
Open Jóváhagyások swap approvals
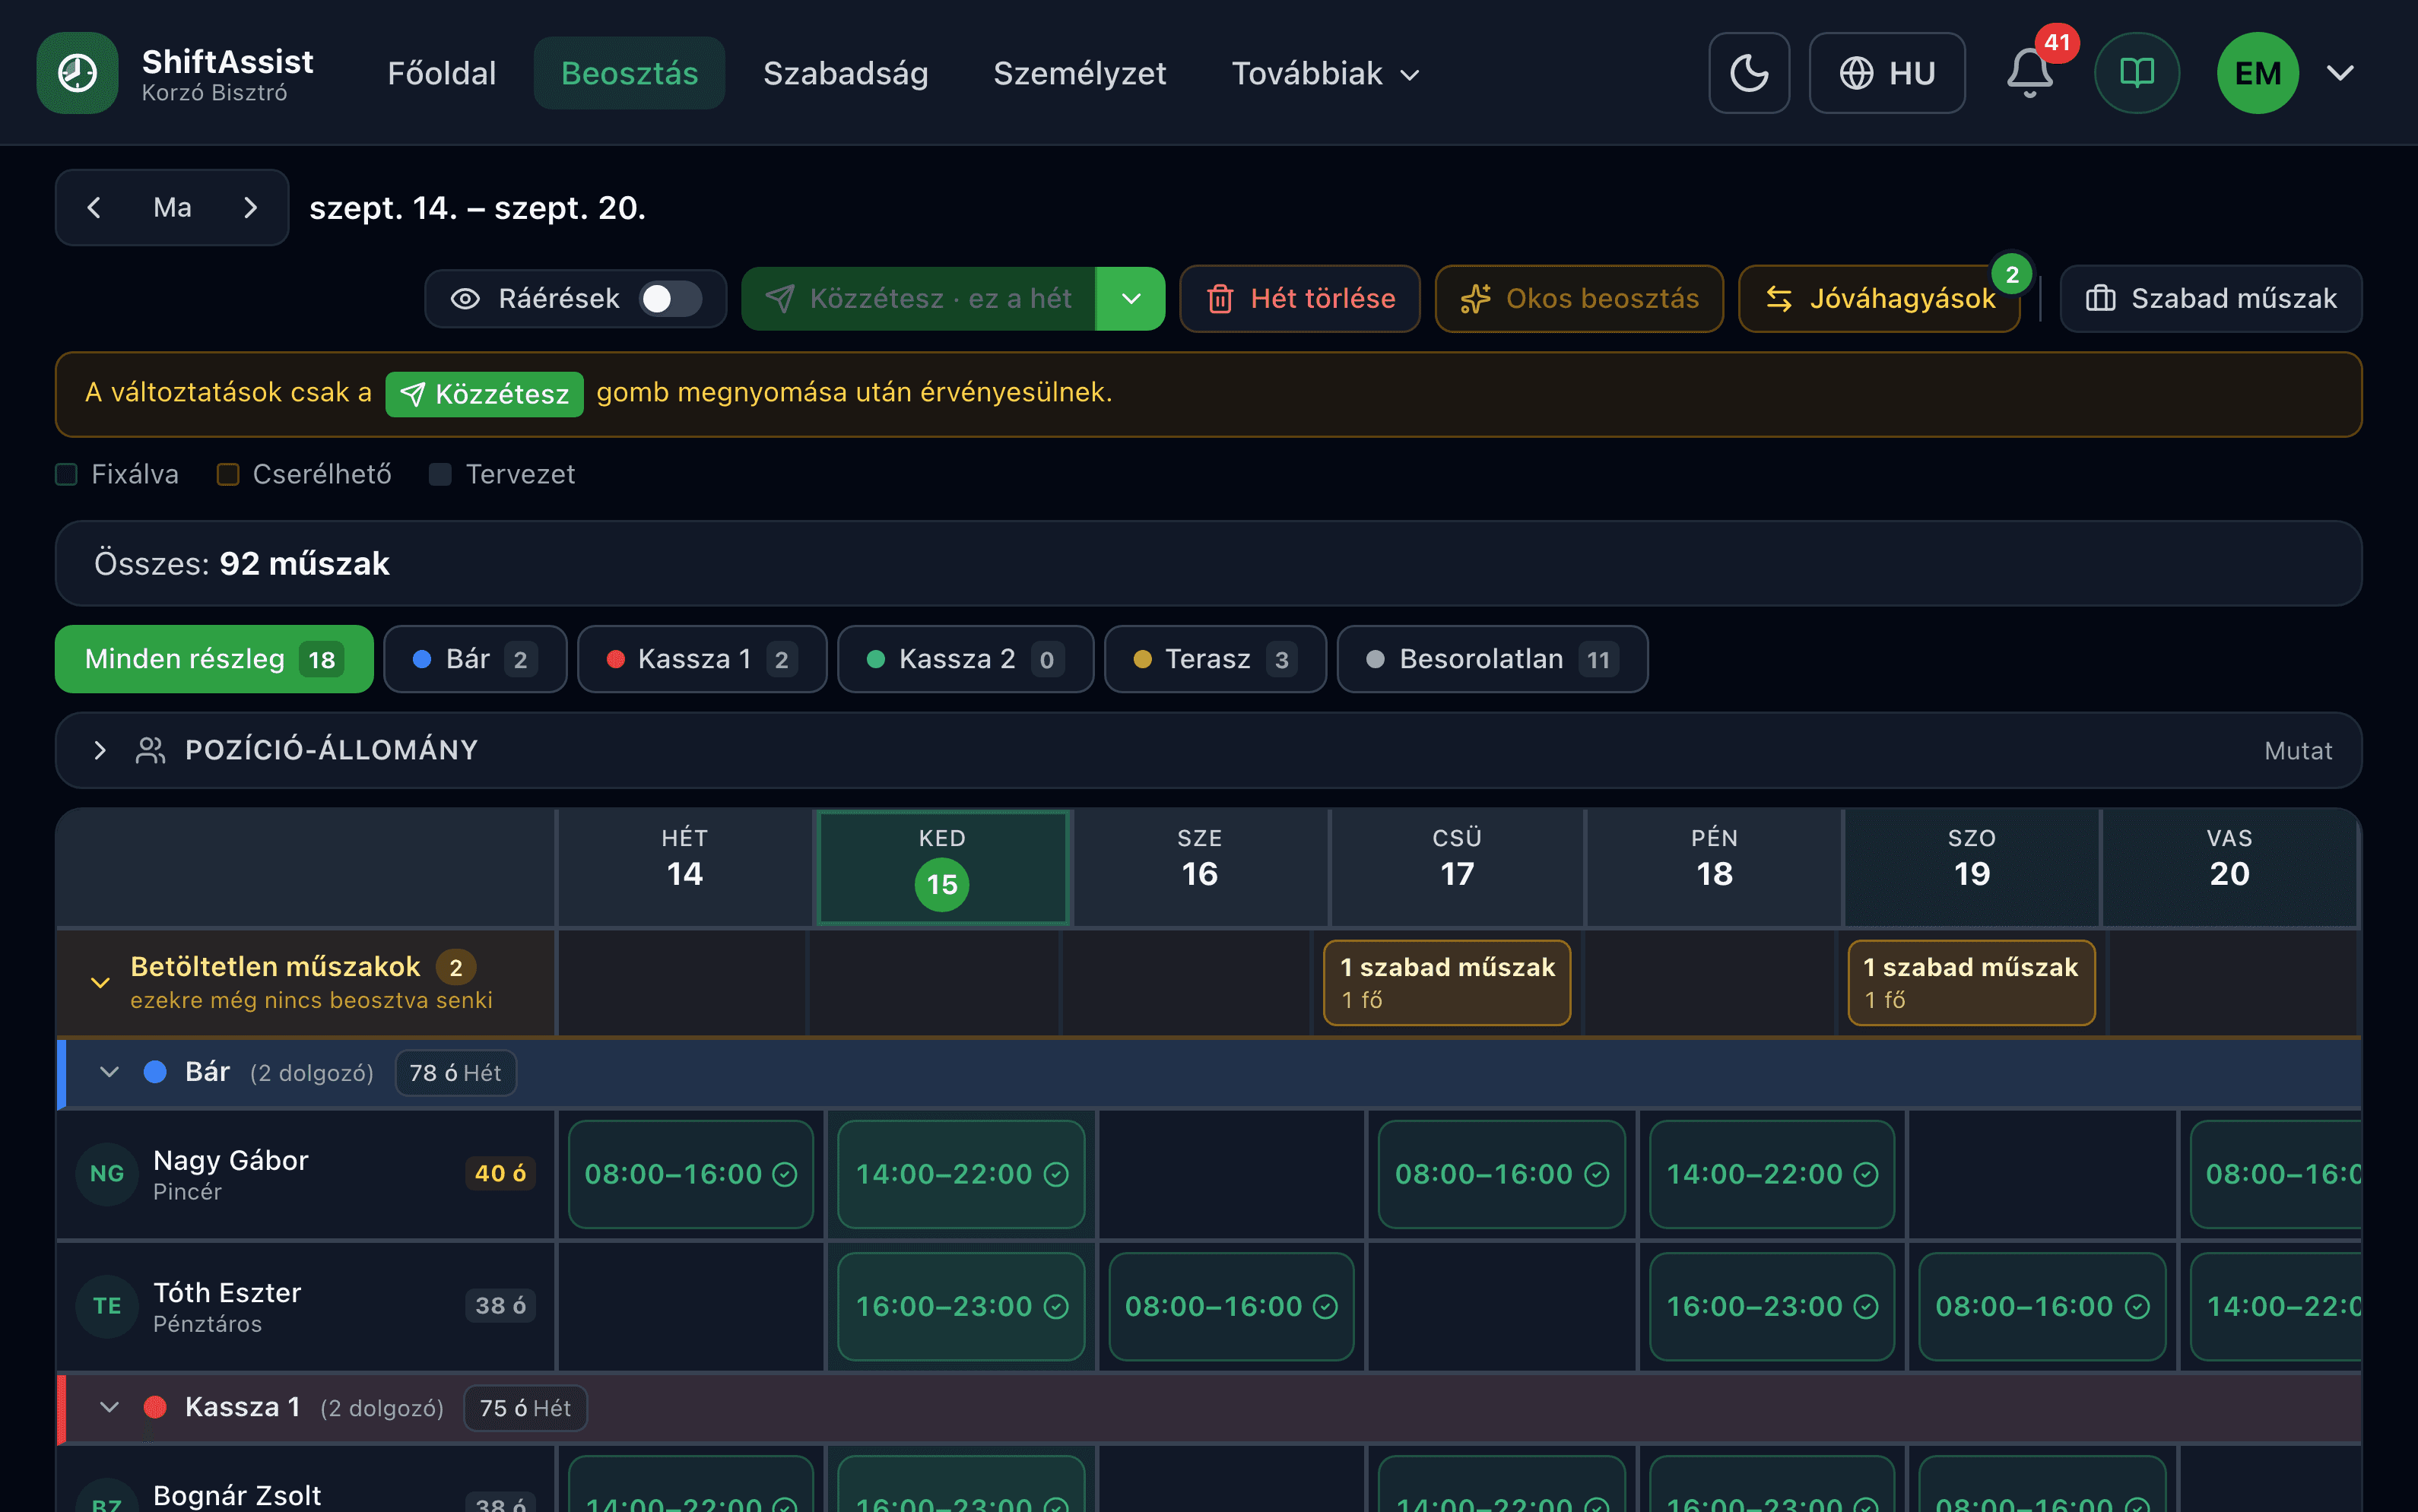point(1879,298)
